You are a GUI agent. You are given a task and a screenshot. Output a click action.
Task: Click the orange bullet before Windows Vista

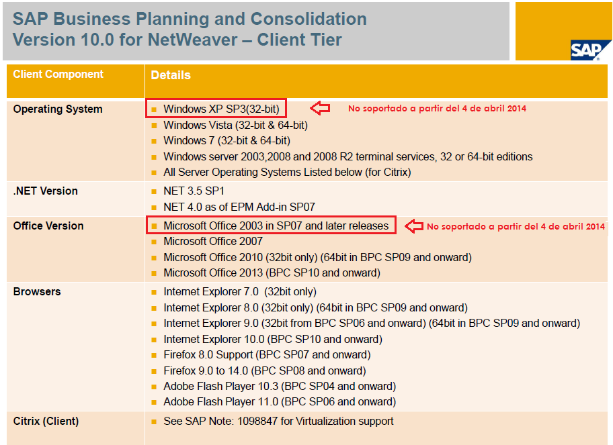(x=154, y=126)
